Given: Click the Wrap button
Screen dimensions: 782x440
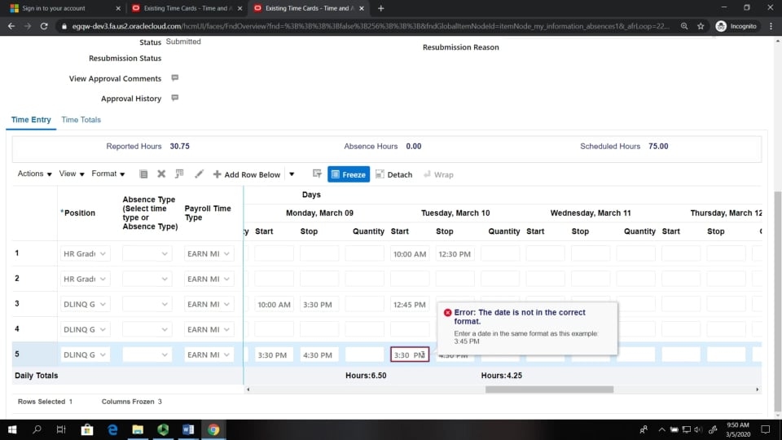Looking at the screenshot, I should click(438, 174).
